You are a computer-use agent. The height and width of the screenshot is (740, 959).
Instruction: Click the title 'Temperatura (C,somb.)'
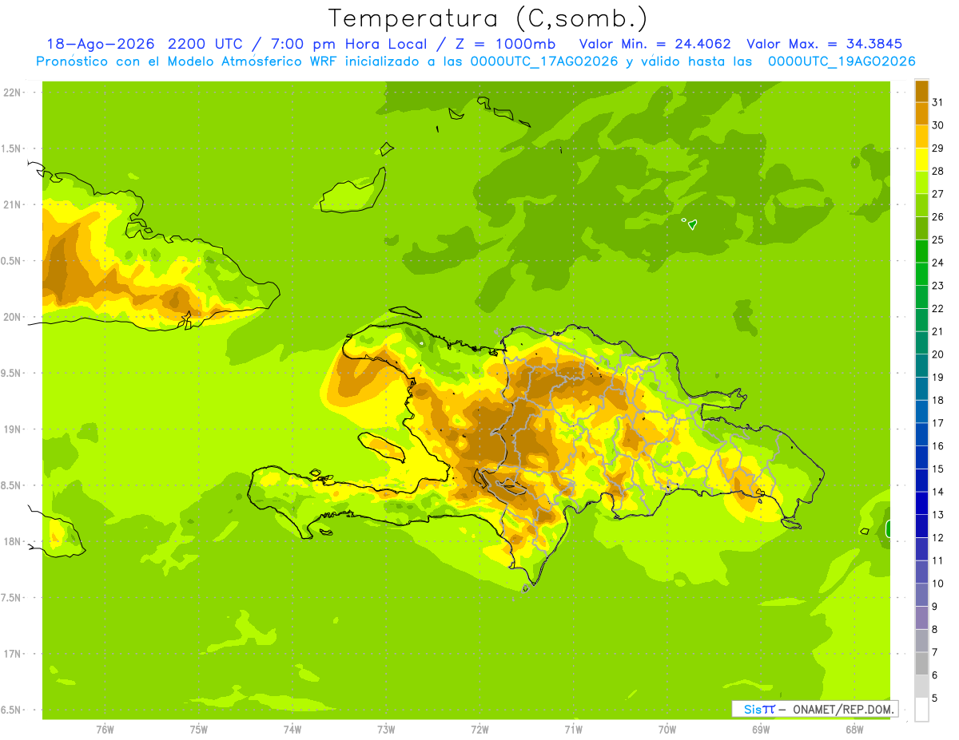(487, 18)
